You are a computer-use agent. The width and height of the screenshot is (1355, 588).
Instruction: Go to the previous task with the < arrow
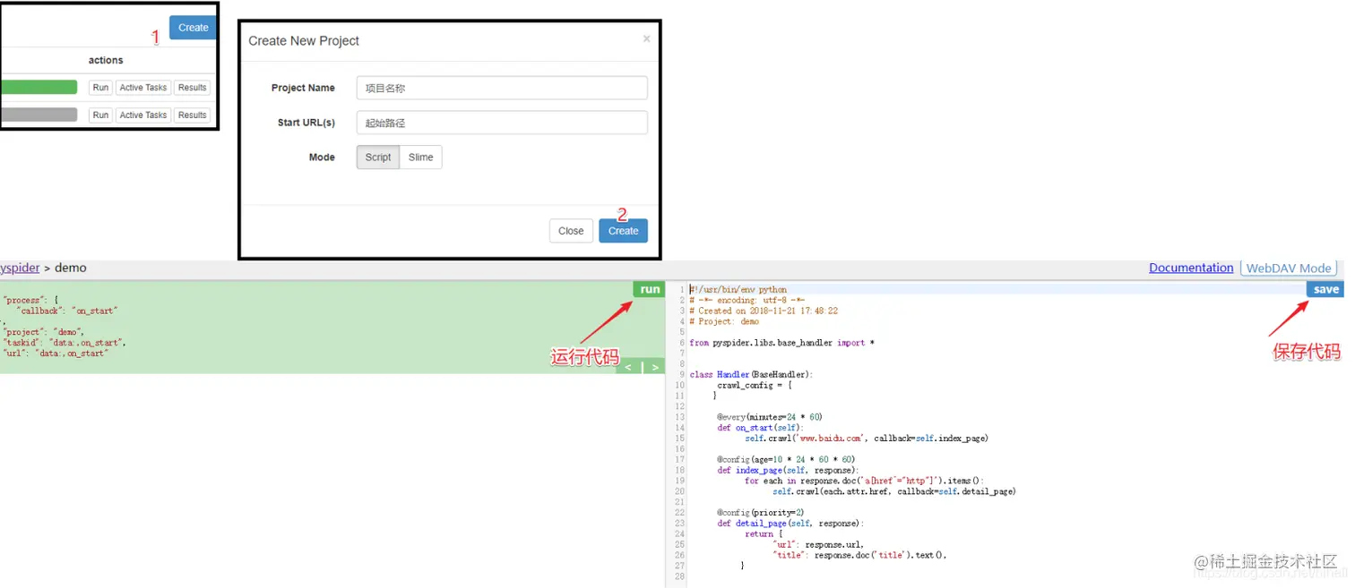click(x=629, y=367)
